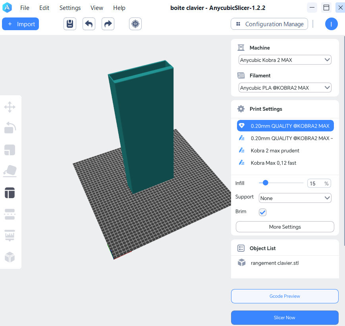Undo the last action
Screen dimensions: 345x326
(x=89, y=24)
